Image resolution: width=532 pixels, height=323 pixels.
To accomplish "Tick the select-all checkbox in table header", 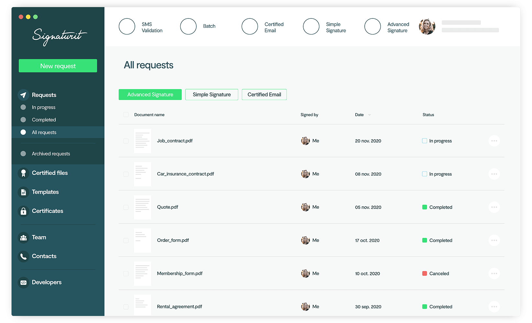I will point(126,115).
